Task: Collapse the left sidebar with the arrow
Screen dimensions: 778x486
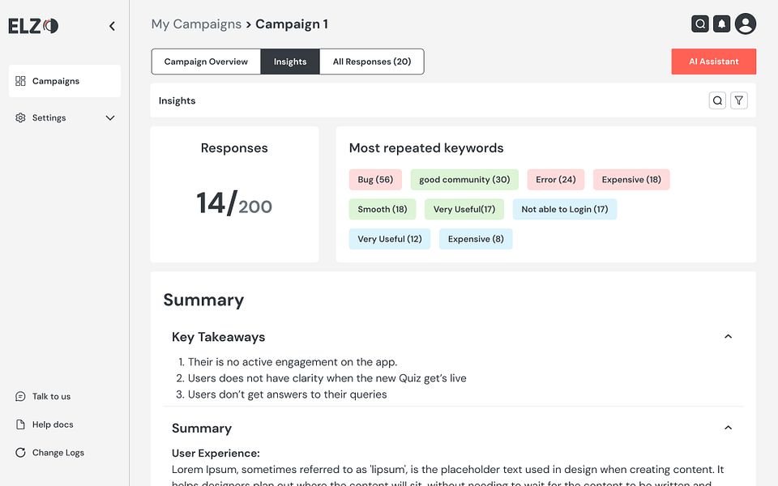Action: pyautogui.click(x=112, y=26)
